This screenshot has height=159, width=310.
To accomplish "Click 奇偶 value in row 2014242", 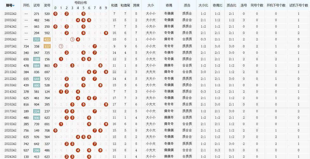I will 169,92.
